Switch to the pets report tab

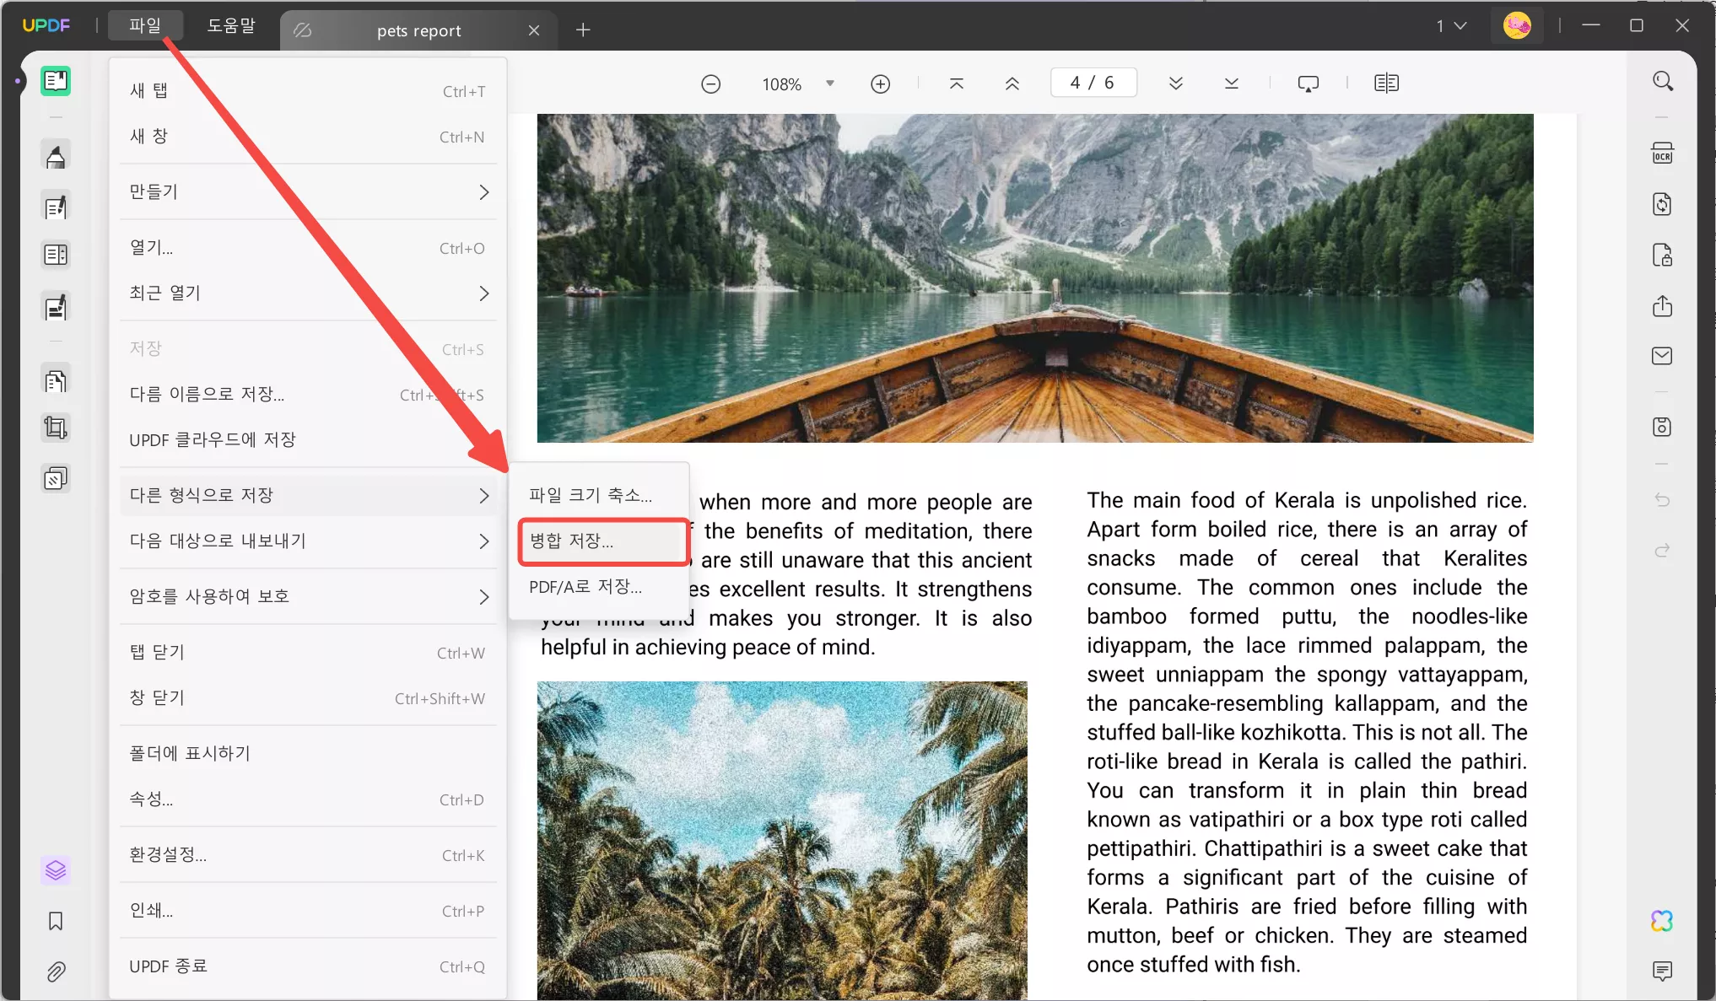click(418, 30)
